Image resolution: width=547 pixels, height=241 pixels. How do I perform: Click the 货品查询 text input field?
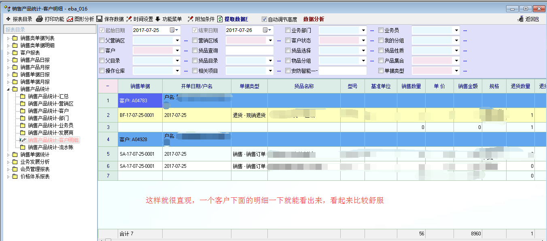pyautogui.click(x=249, y=51)
